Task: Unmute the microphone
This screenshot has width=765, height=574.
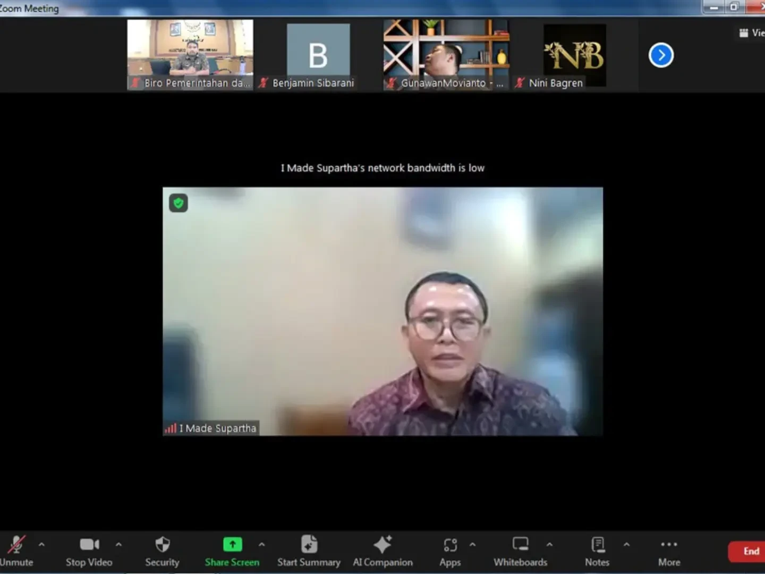Action: tap(16, 551)
